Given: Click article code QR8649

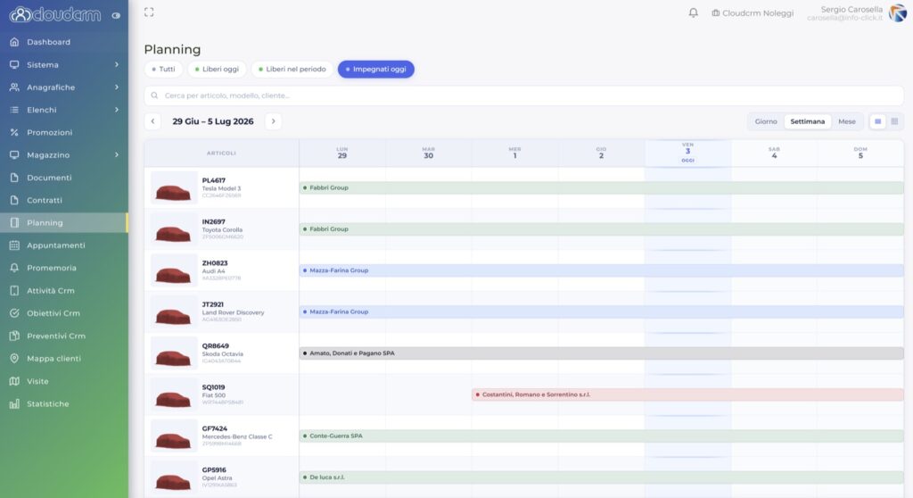Looking at the screenshot, I should 215,345.
